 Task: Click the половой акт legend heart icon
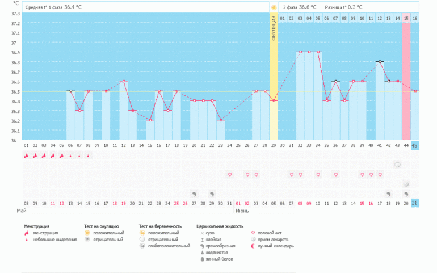[x=254, y=233]
